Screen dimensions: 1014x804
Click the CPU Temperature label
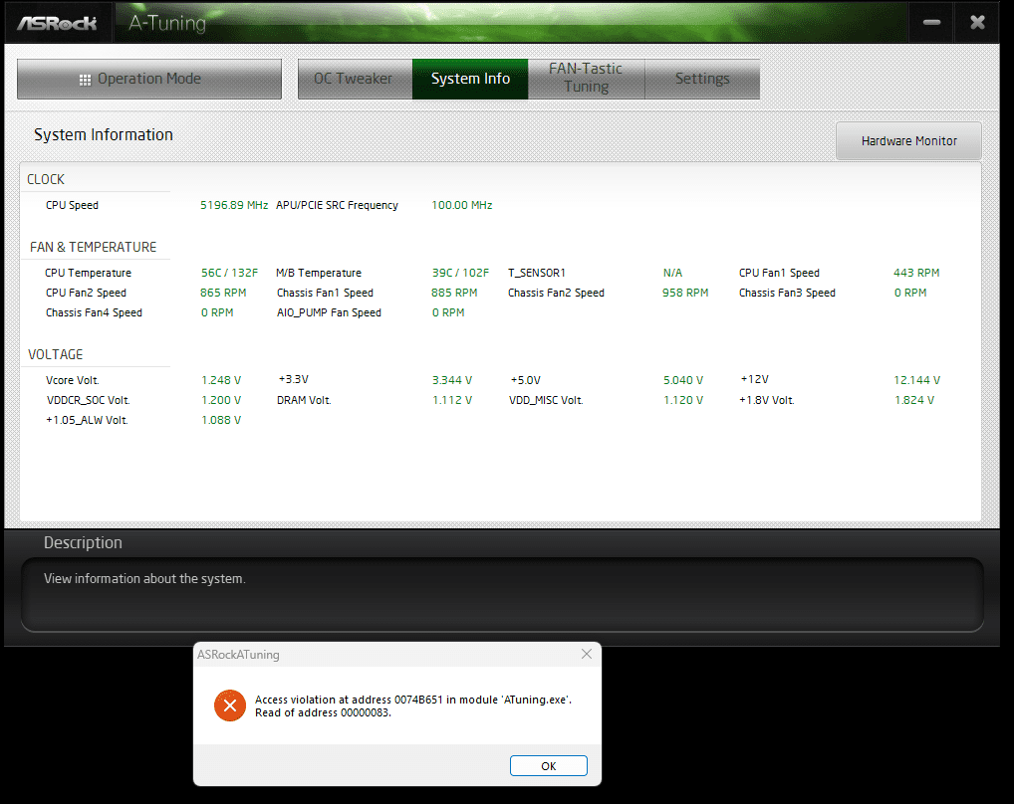(88, 274)
